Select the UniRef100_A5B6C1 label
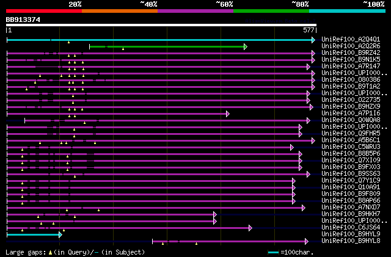391x257 pixels. pos(351,140)
